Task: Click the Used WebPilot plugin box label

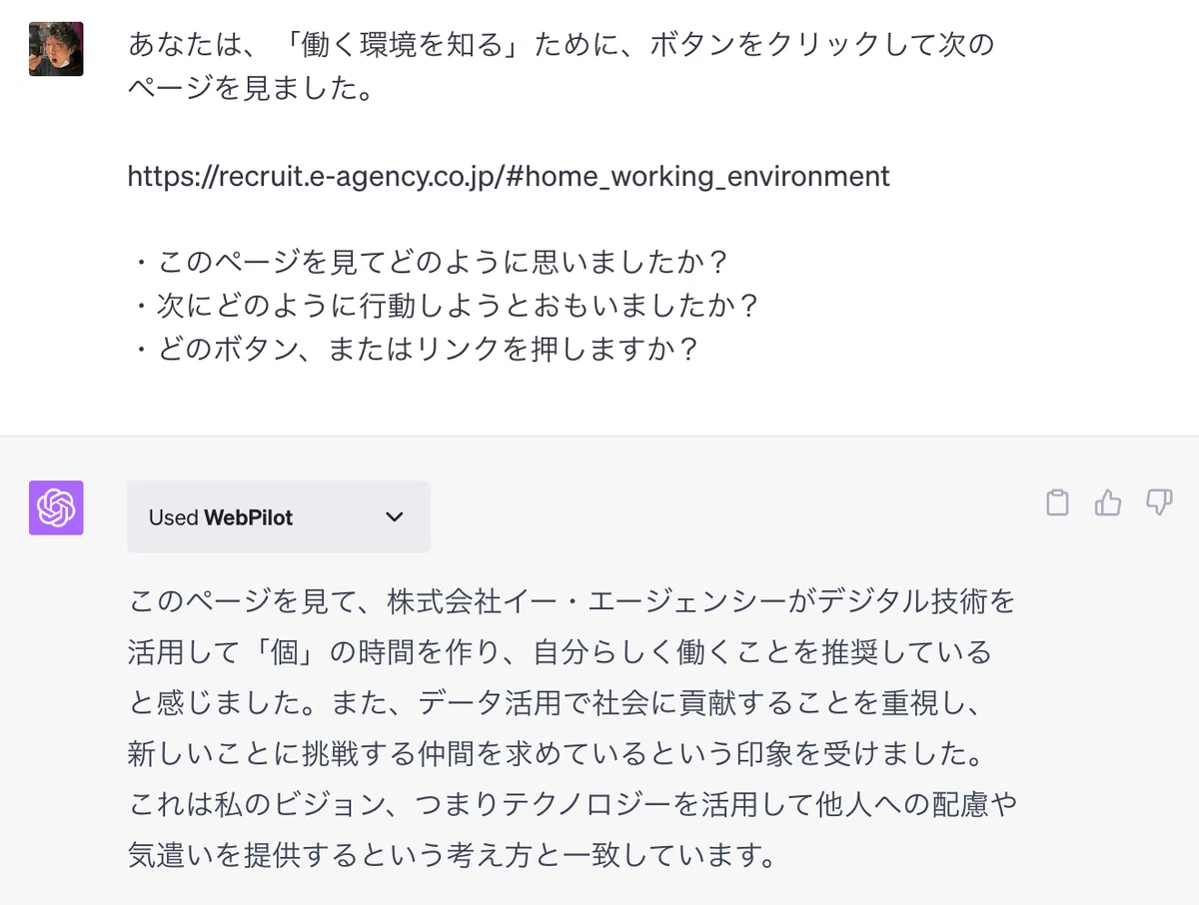Action: 279,517
